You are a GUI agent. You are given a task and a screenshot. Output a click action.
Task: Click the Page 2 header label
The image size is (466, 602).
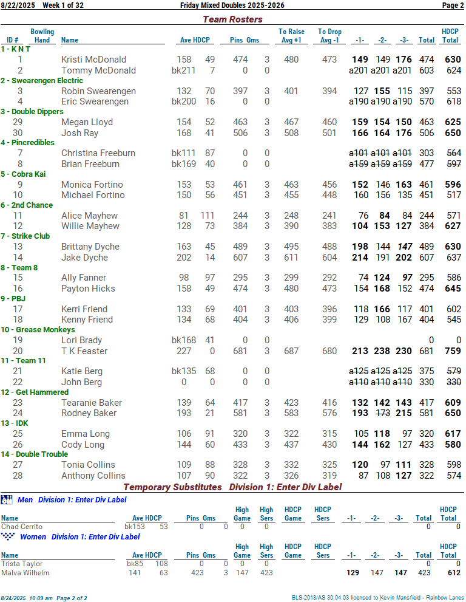(453, 5)
